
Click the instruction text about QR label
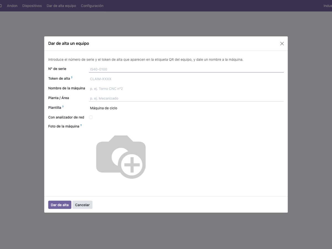coord(146,59)
